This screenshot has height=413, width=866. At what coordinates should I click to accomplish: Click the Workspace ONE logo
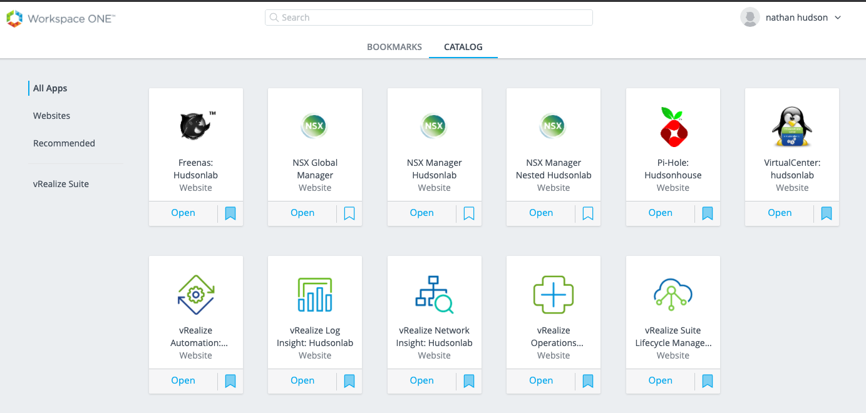tap(61, 19)
